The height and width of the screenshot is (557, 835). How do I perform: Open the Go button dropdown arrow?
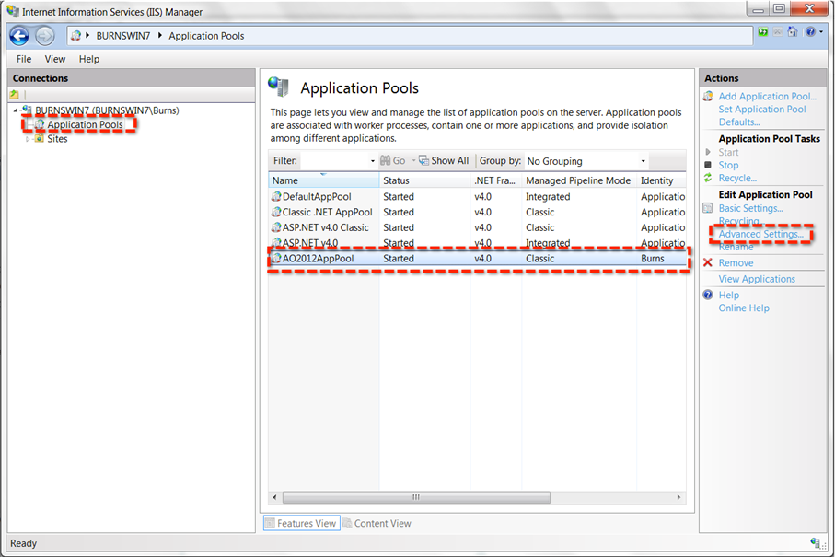(x=413, y=161)
